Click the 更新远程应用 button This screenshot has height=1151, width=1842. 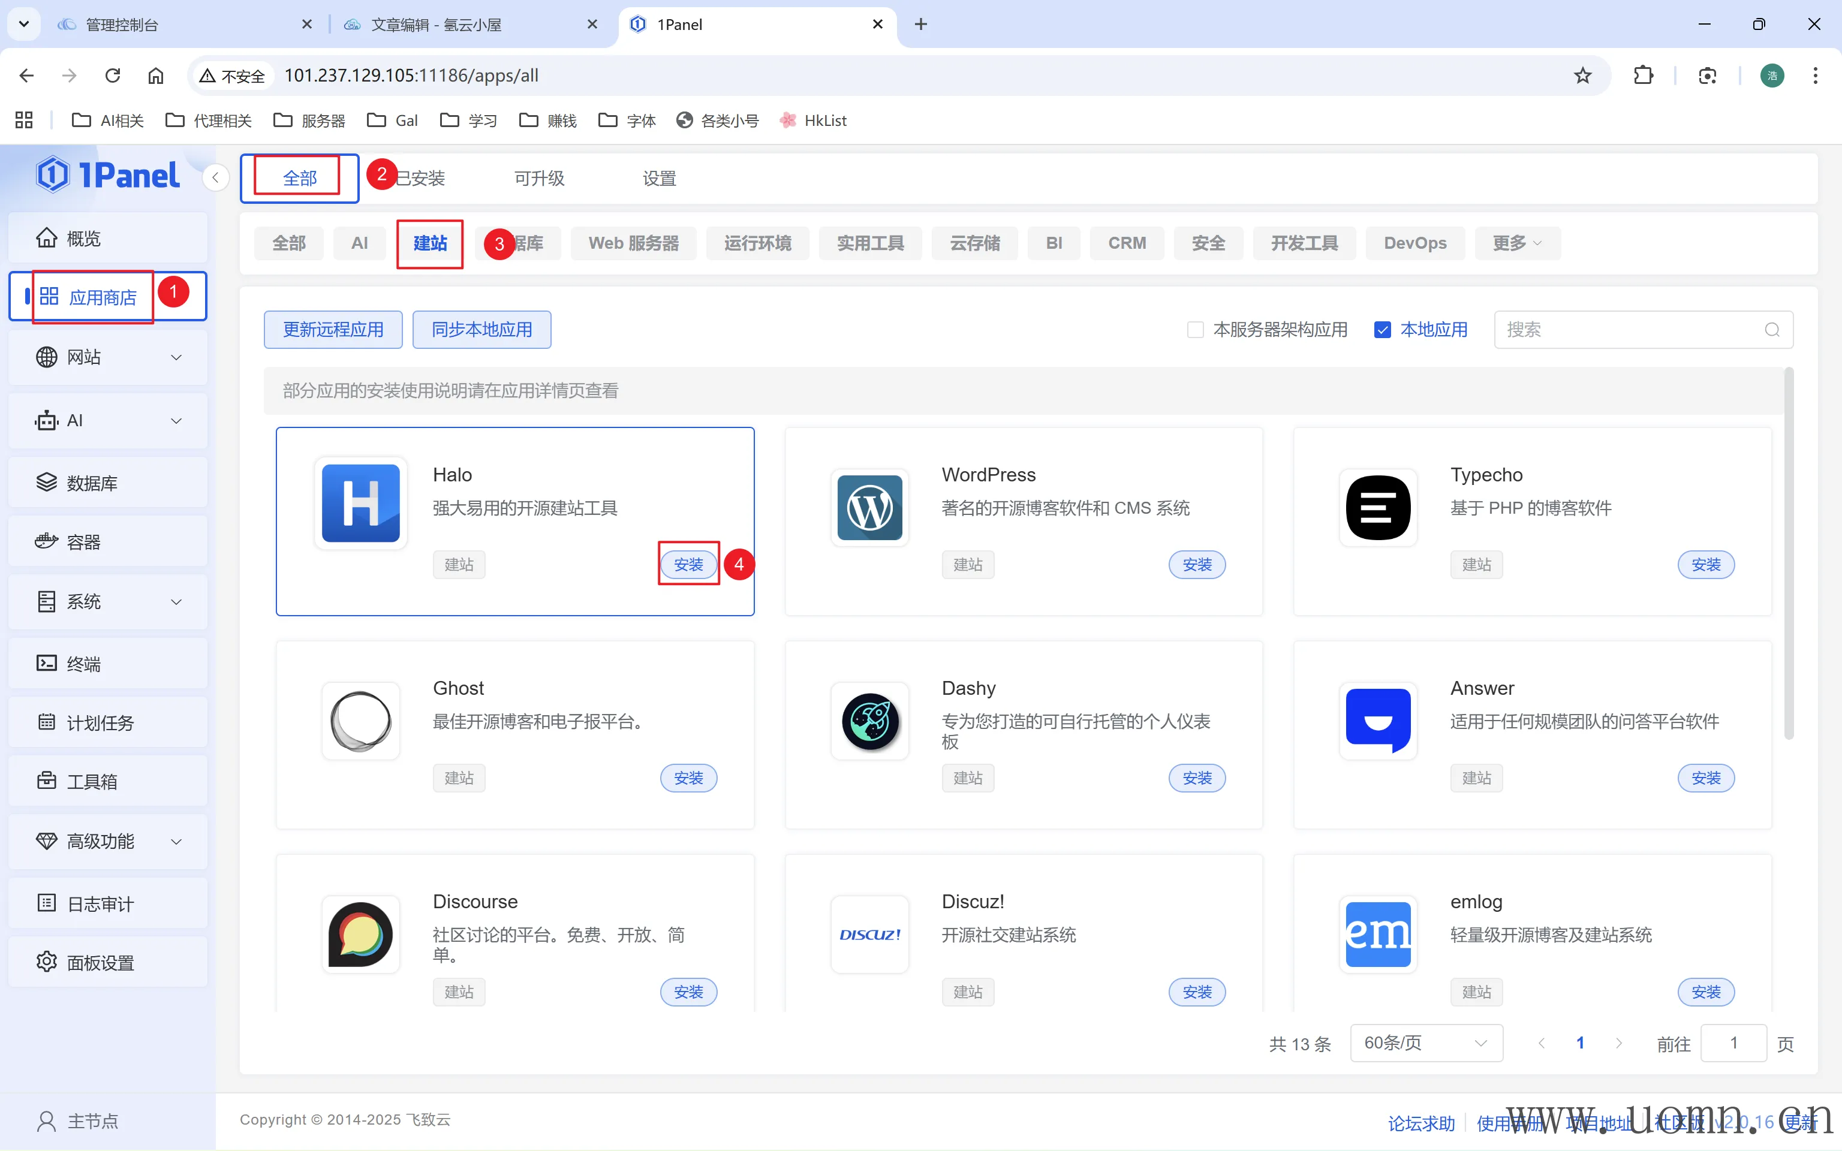coord(333,330)
